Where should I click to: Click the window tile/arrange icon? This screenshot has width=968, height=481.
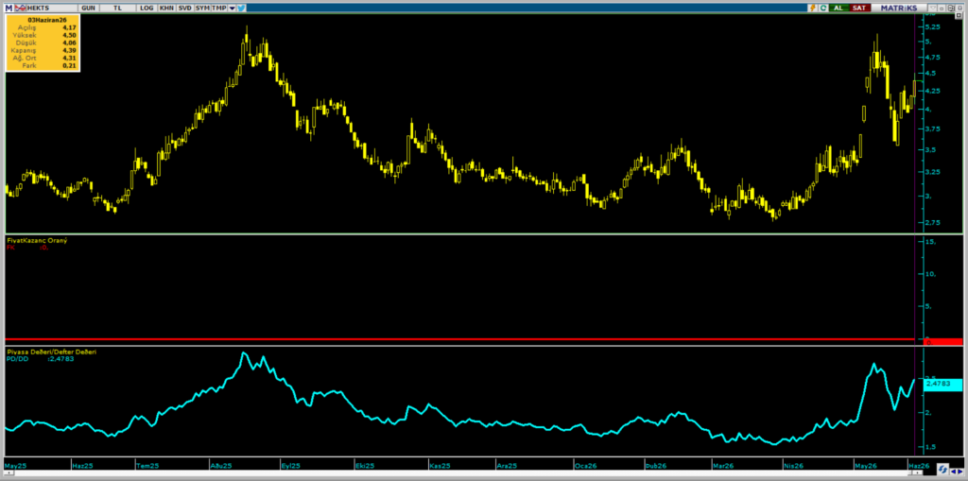click(951, 8)
